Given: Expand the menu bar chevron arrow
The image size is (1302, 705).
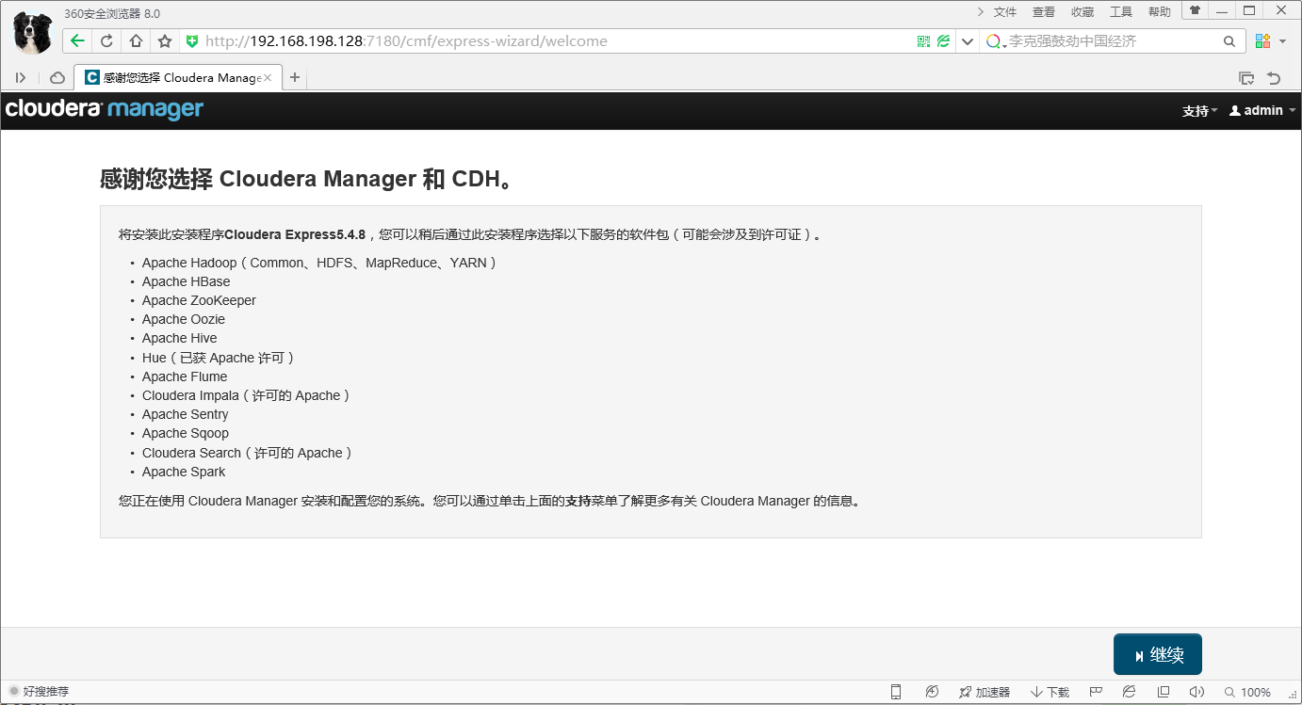Looking at the screenshot, I should (980, 12).
